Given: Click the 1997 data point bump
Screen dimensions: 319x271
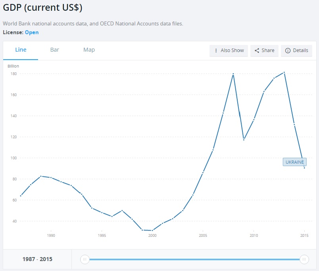Looking at the screenshot, I should (122, 210).
